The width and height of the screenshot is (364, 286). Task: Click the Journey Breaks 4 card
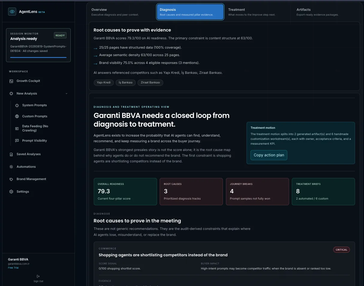[257, 192]
